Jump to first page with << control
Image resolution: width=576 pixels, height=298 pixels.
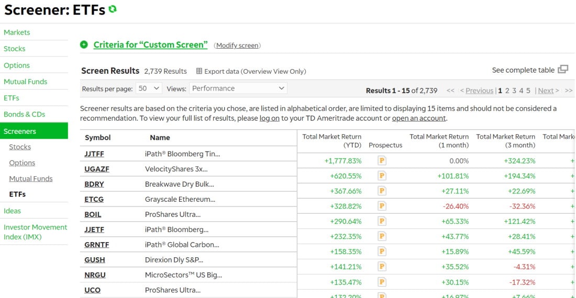[x=450, y=90]
